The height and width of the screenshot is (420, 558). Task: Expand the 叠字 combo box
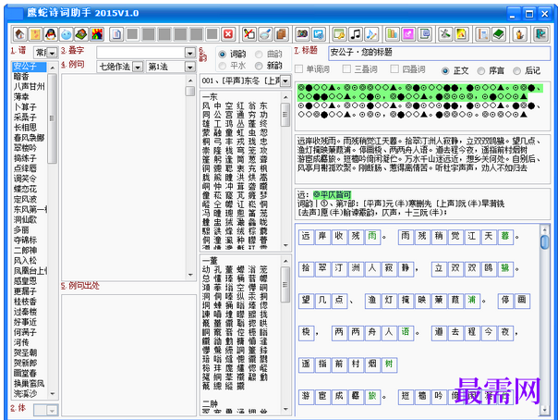coord(190,53)
